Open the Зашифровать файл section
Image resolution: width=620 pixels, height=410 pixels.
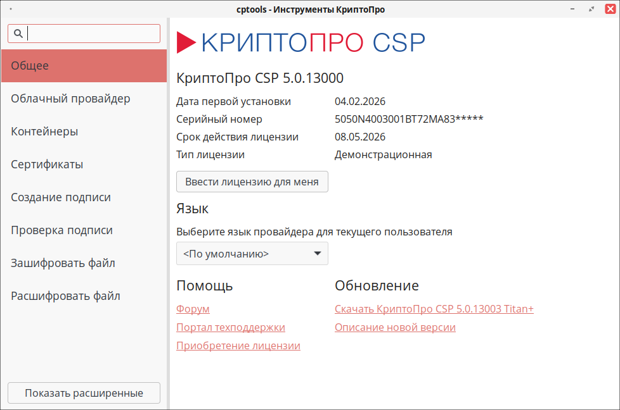click(84, 263)
